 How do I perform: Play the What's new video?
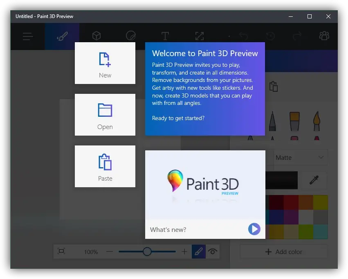point(254,229)
